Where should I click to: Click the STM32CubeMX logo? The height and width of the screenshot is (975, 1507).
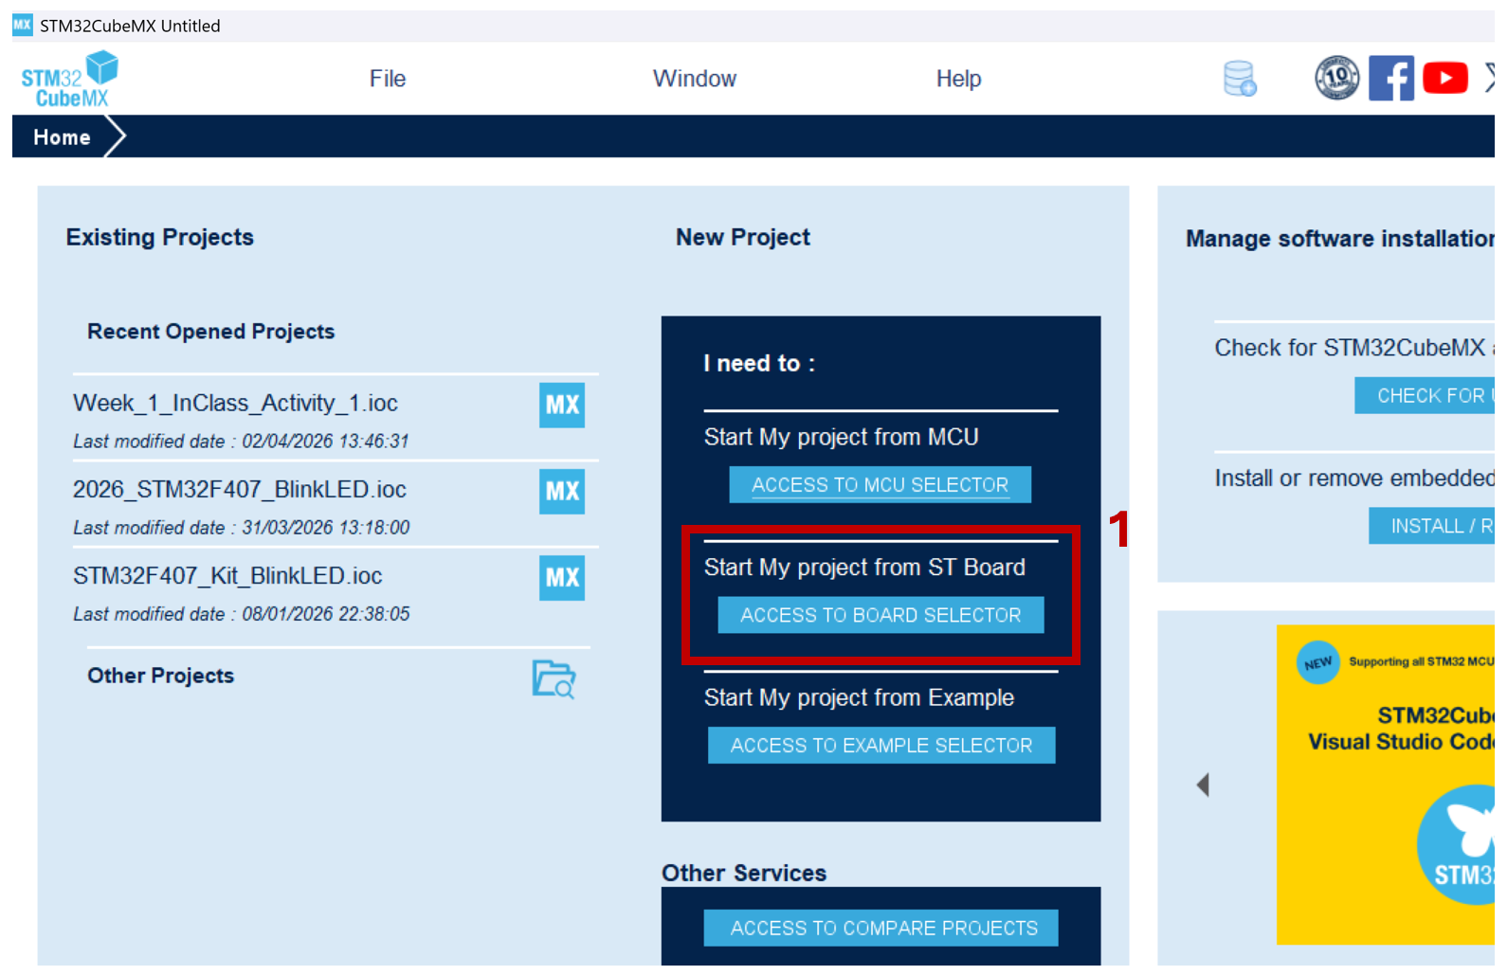tap(69, 79)
